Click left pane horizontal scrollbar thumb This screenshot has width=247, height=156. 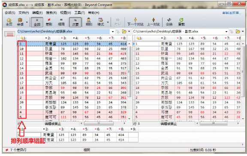point(99,124)
